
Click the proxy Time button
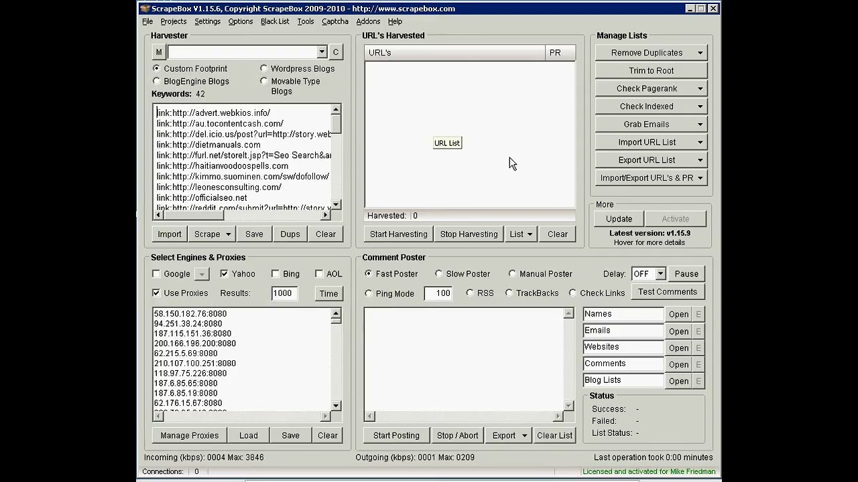click(328, 293)
